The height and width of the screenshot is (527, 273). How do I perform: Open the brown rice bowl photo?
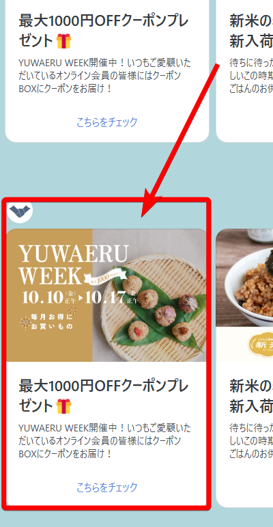[244, 278]
